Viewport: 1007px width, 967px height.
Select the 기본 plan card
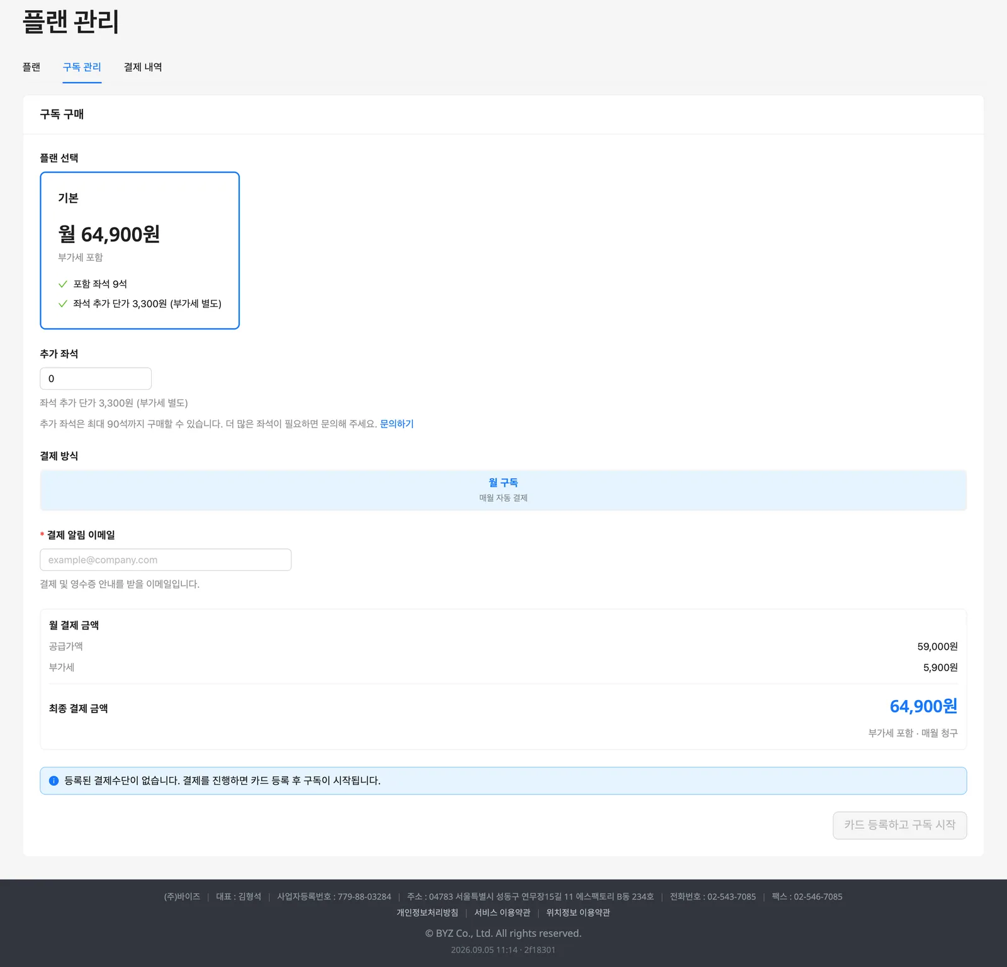[x=140, y=251]
